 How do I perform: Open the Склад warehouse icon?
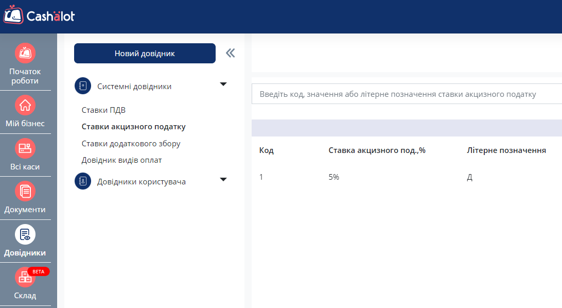pyautogui.click(x=25, y=277)
